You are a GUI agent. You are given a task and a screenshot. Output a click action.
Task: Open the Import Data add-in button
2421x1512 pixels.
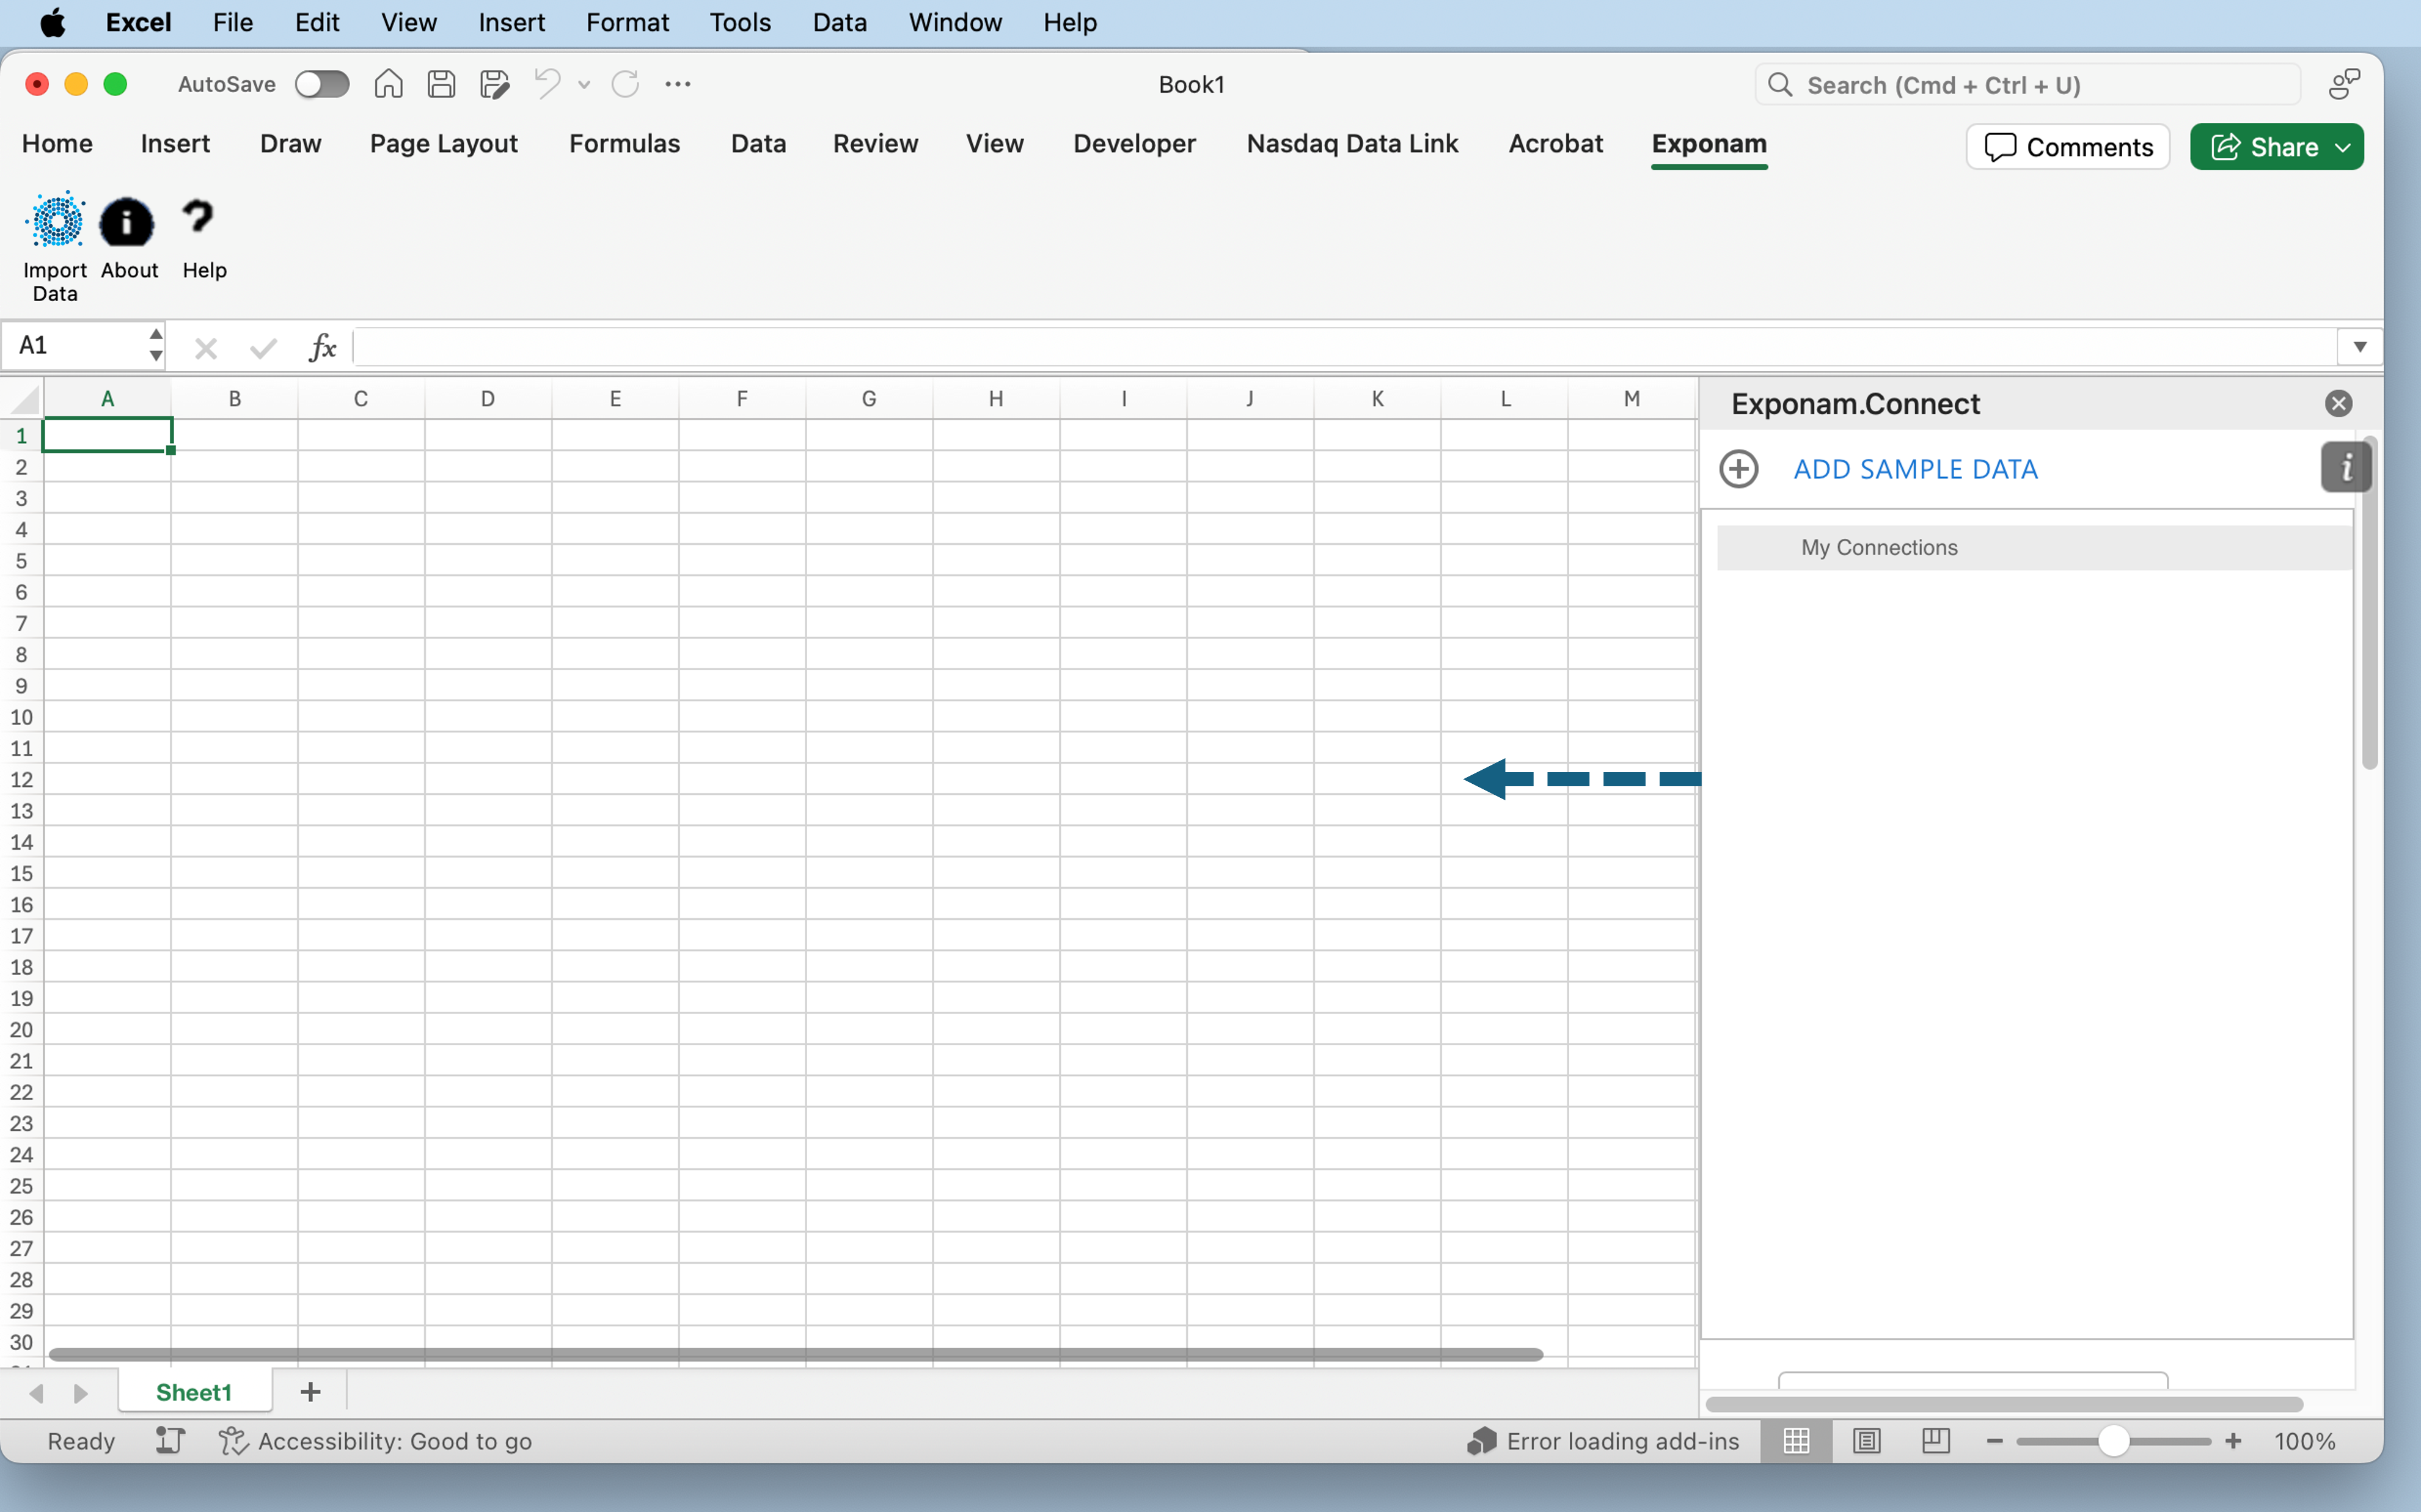pos(56,246)
